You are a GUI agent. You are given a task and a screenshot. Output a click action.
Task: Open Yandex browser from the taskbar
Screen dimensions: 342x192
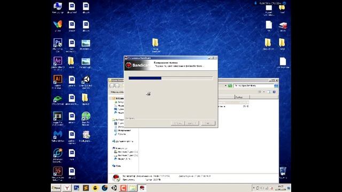pyautogui.click(x=67, y=188)
